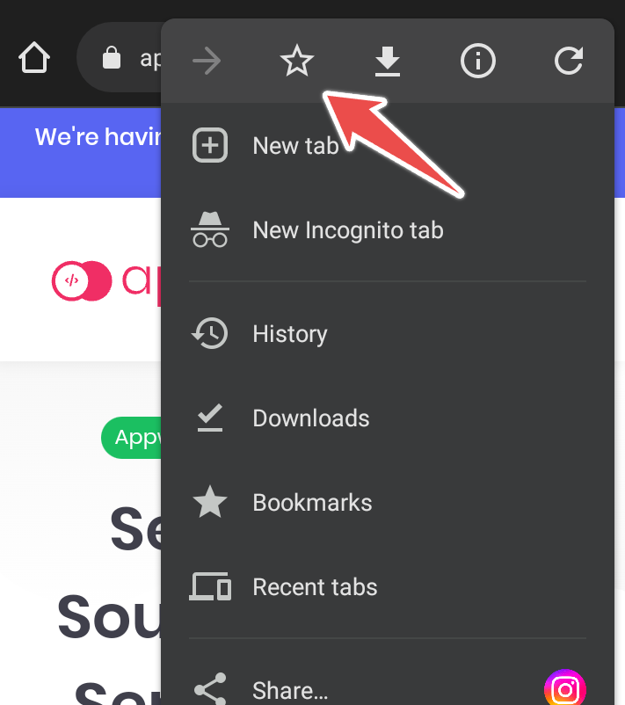The width and height of the screenshot is (625, 705).
Task: Go to the home icon
Action: click(x=34, y=57)
